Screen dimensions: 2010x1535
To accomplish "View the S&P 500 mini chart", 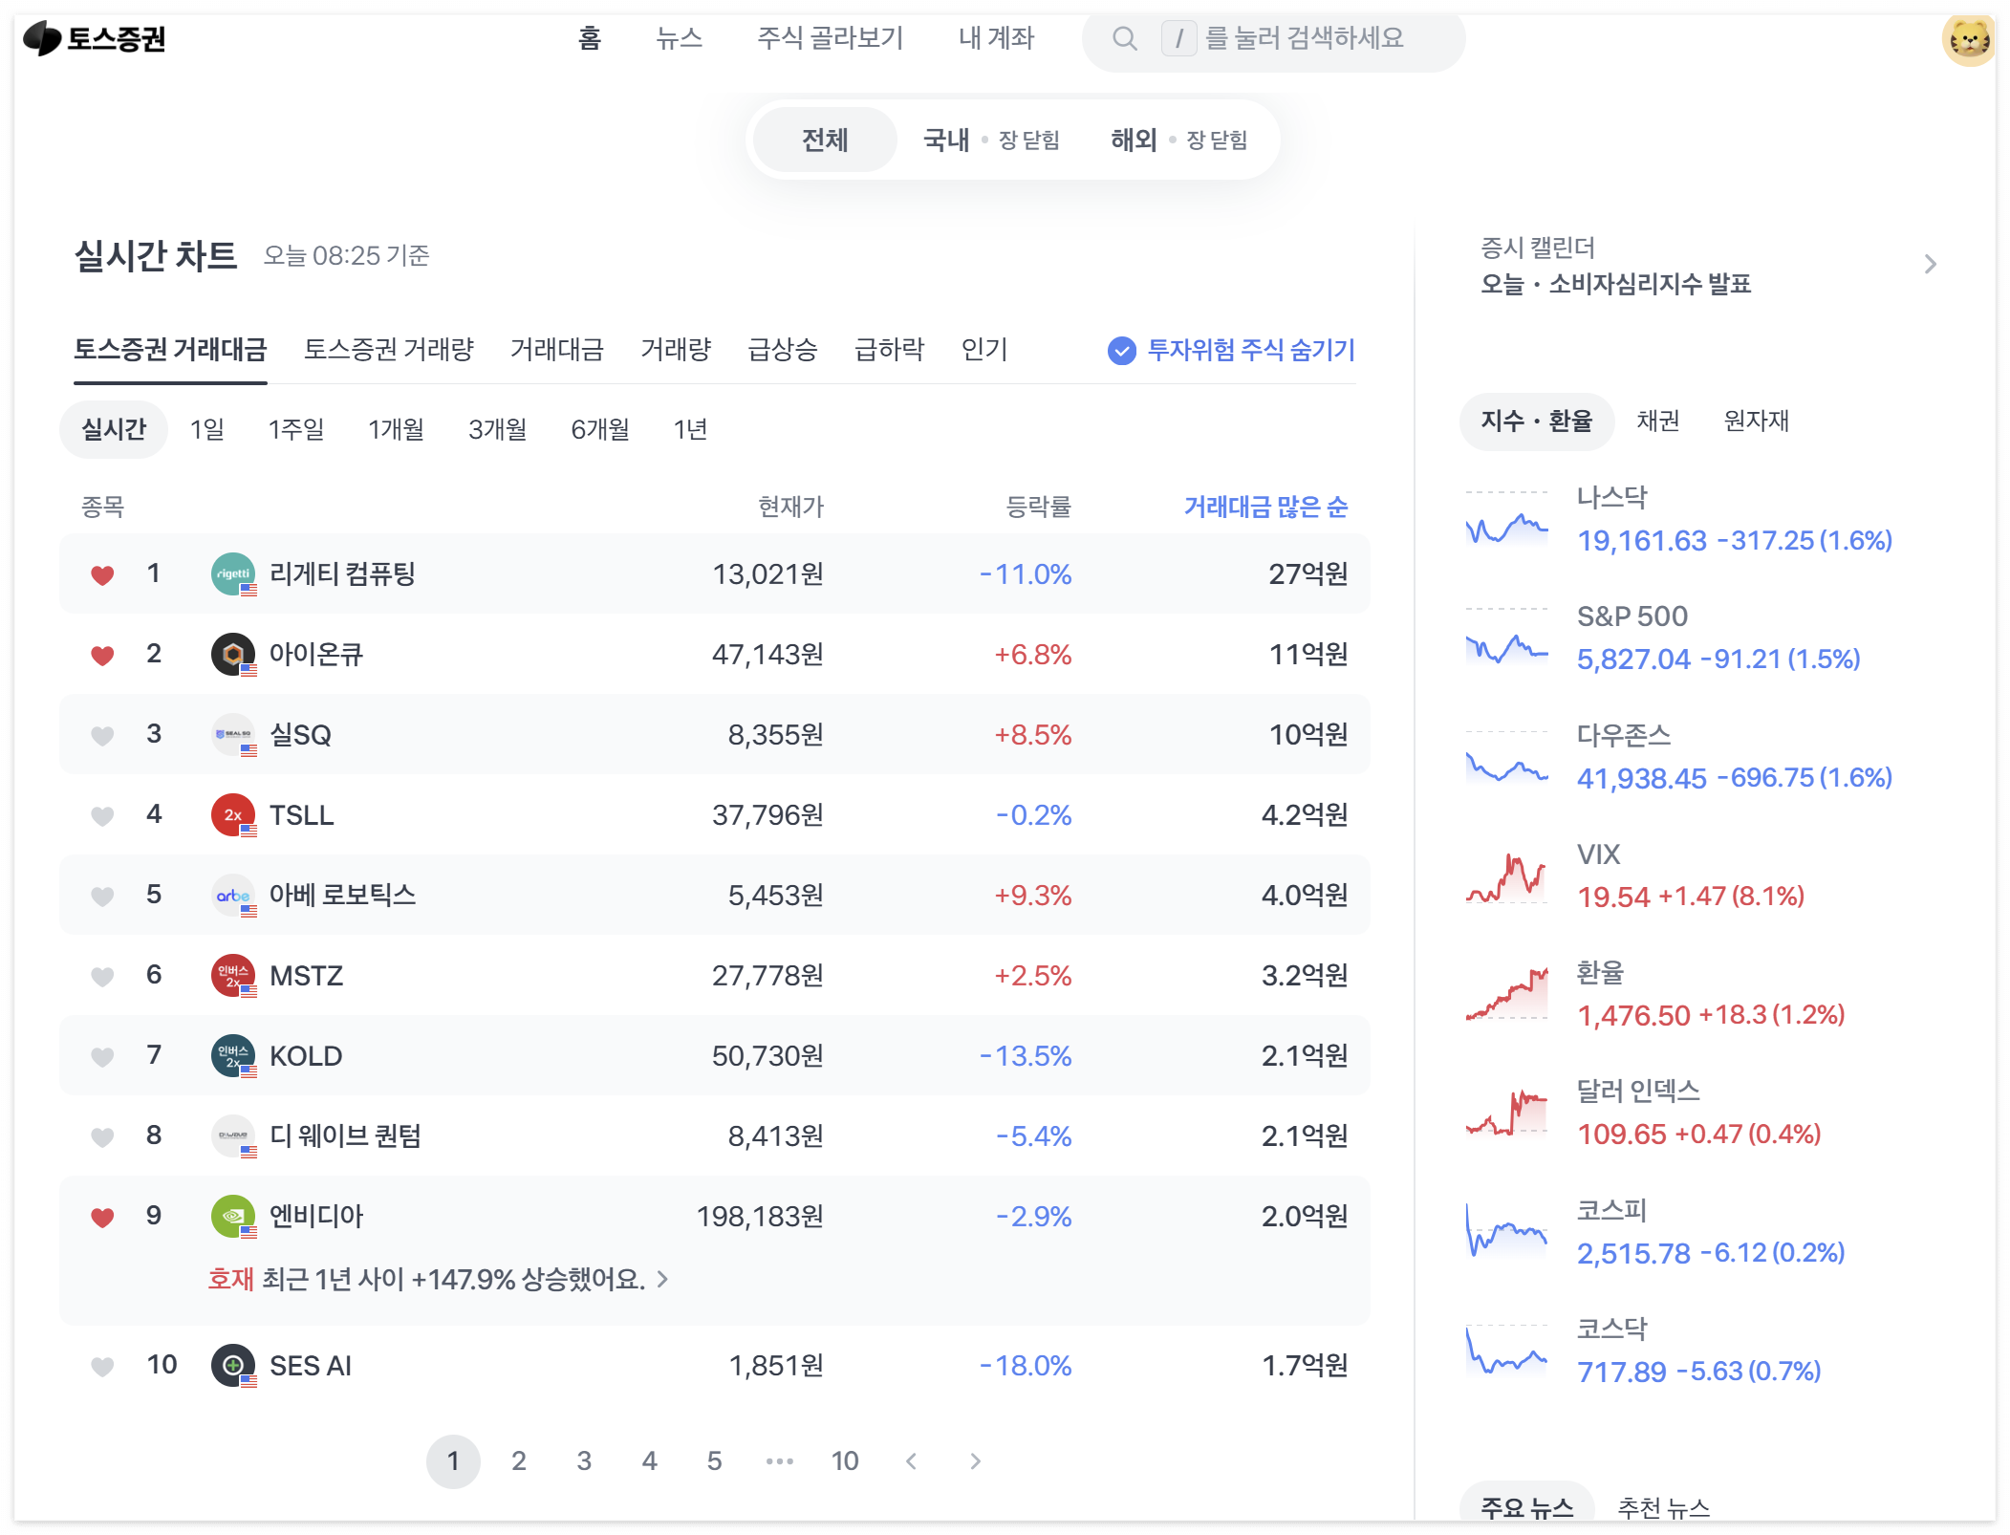I will tap(1506, 638).
